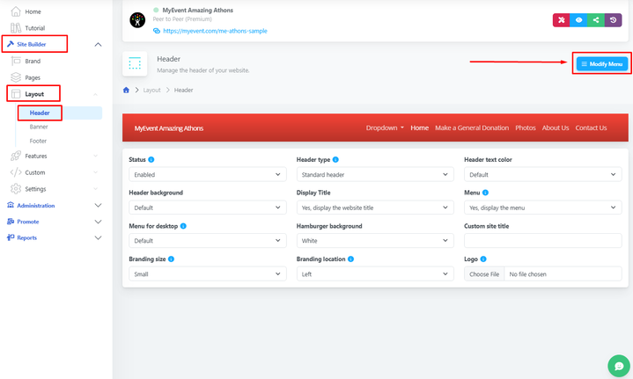Viewport: 633px width, 379px height.
Task: Open the myevent.com/me-athons-sample link
Action: 215,31
